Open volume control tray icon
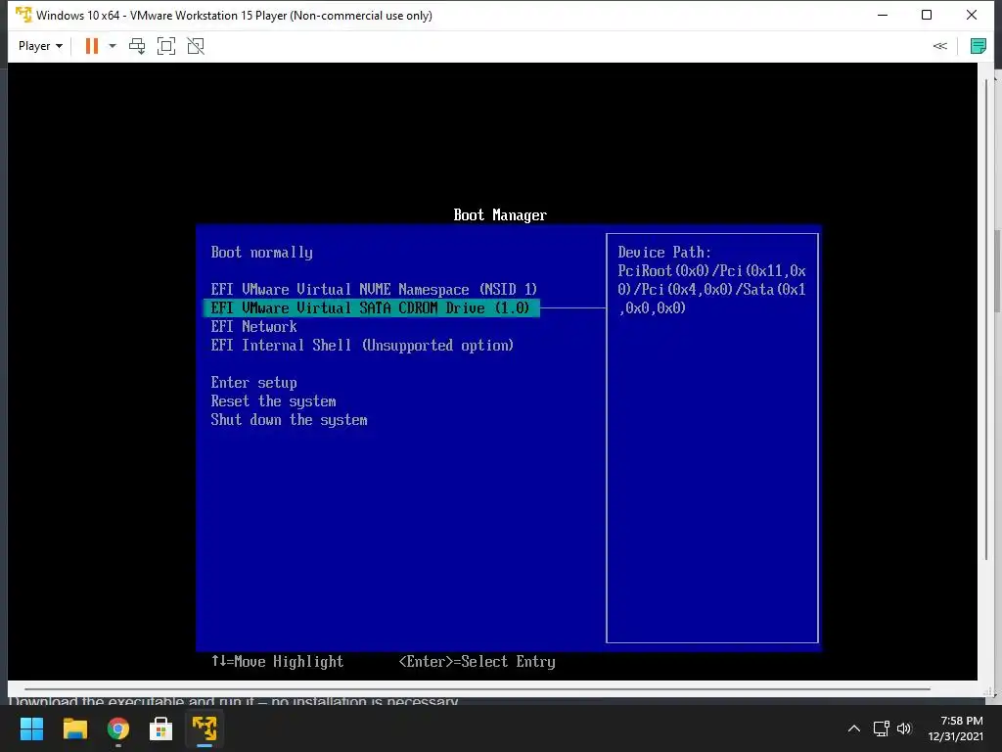Image resolution: width=1002 pixels, height=752 pixels. coord(903,728)
